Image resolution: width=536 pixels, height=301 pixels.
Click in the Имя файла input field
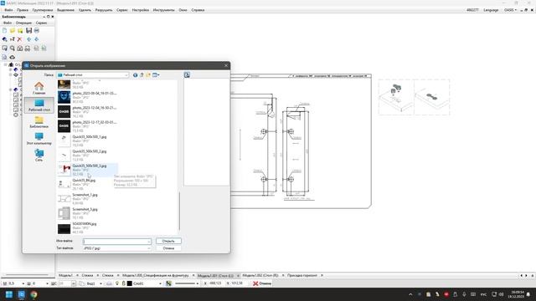[x=116, y=242]
